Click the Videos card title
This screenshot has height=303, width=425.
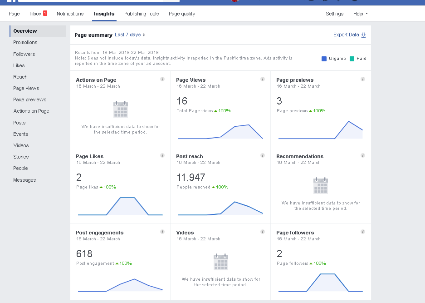click(185, 233)
